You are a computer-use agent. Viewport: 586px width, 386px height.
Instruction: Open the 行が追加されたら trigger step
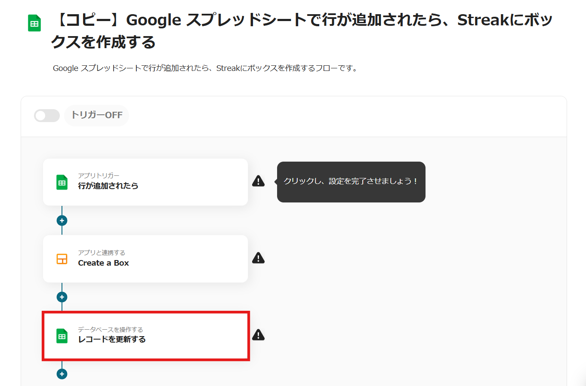pos(145,182)
